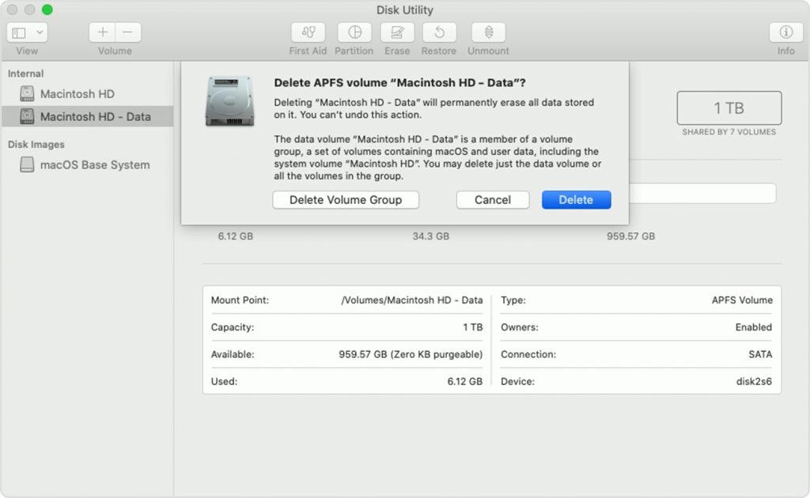This screenshot has height=498, width=810.
Task: Add a volume with plus button
Action: (x=102, y=32)
